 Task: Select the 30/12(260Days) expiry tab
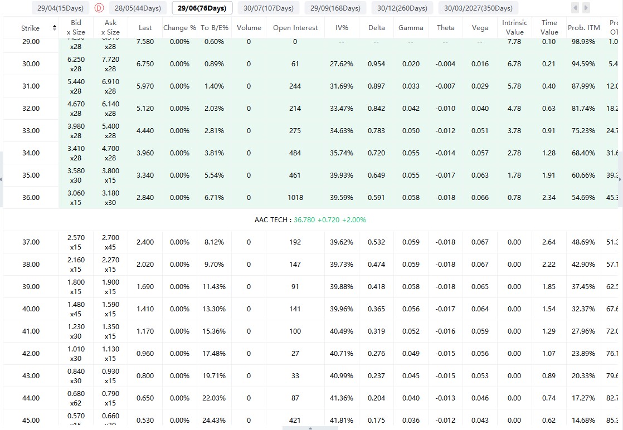pyautogui.click(x=402, y=8)
